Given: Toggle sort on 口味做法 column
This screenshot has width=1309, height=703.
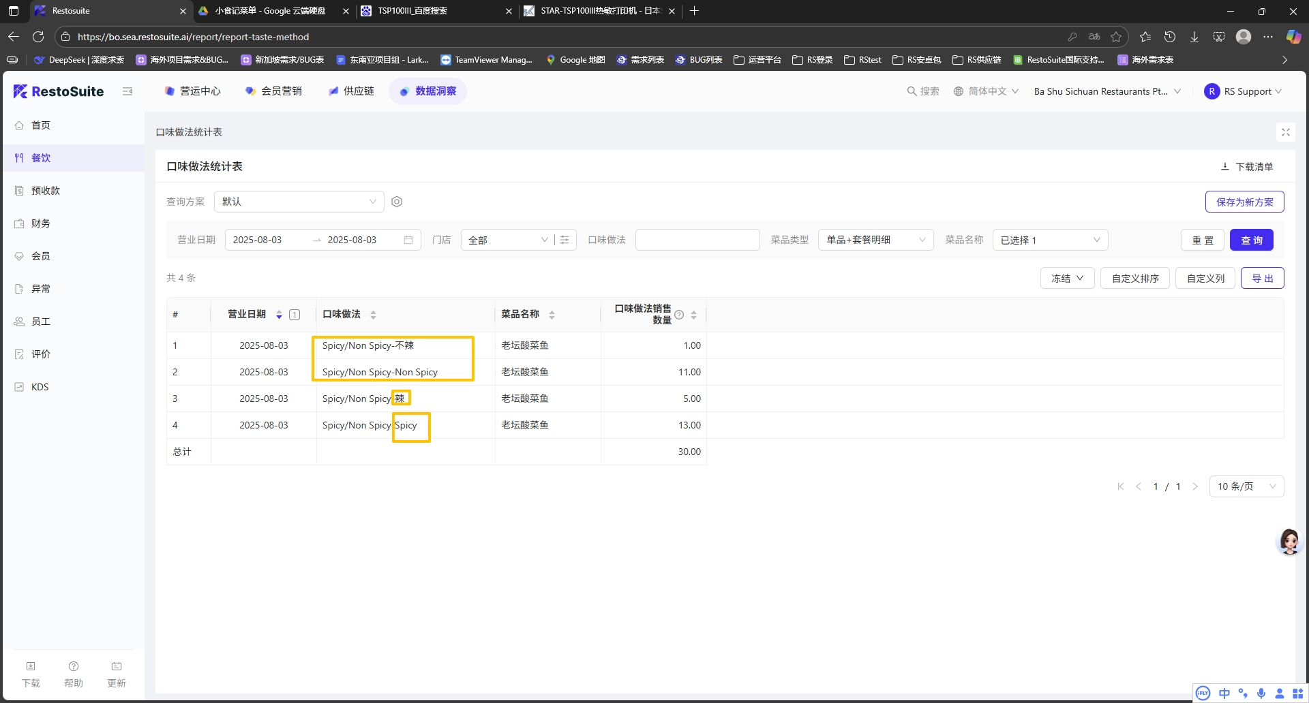Looking at the screenshot, I should (x=373, y=315).
